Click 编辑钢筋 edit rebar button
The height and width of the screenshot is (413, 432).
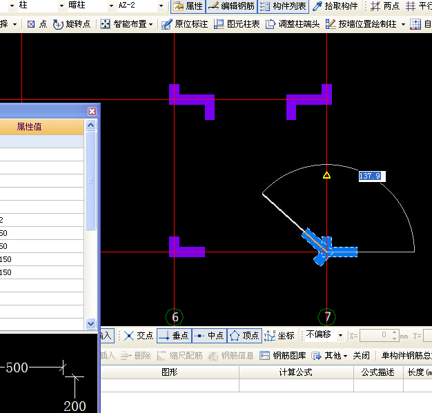pyautogui.click(x=231, y=6)
